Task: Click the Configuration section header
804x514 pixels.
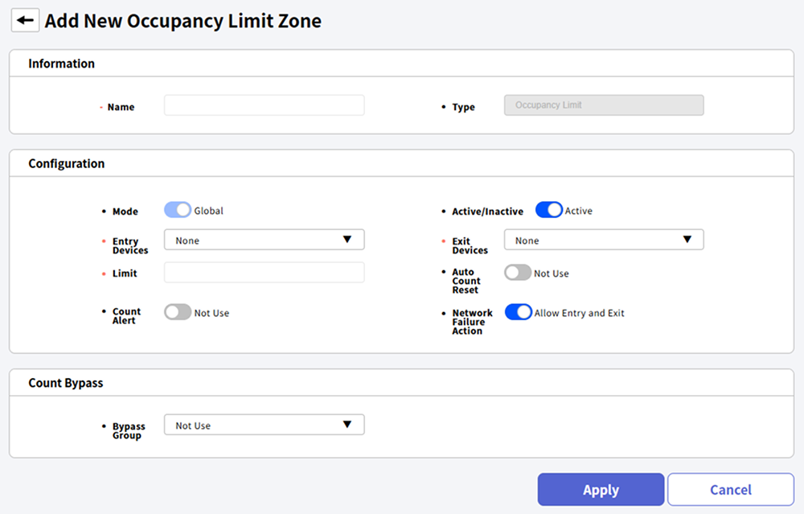Action: coord(67,163)
